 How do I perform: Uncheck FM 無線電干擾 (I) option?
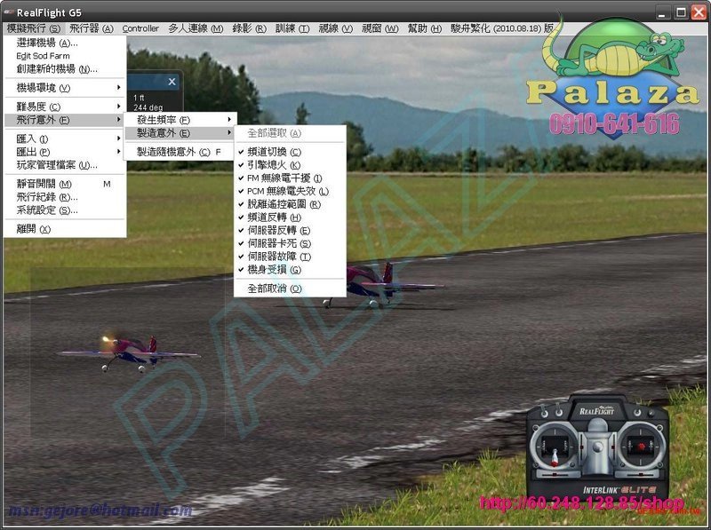click(291, 178)
